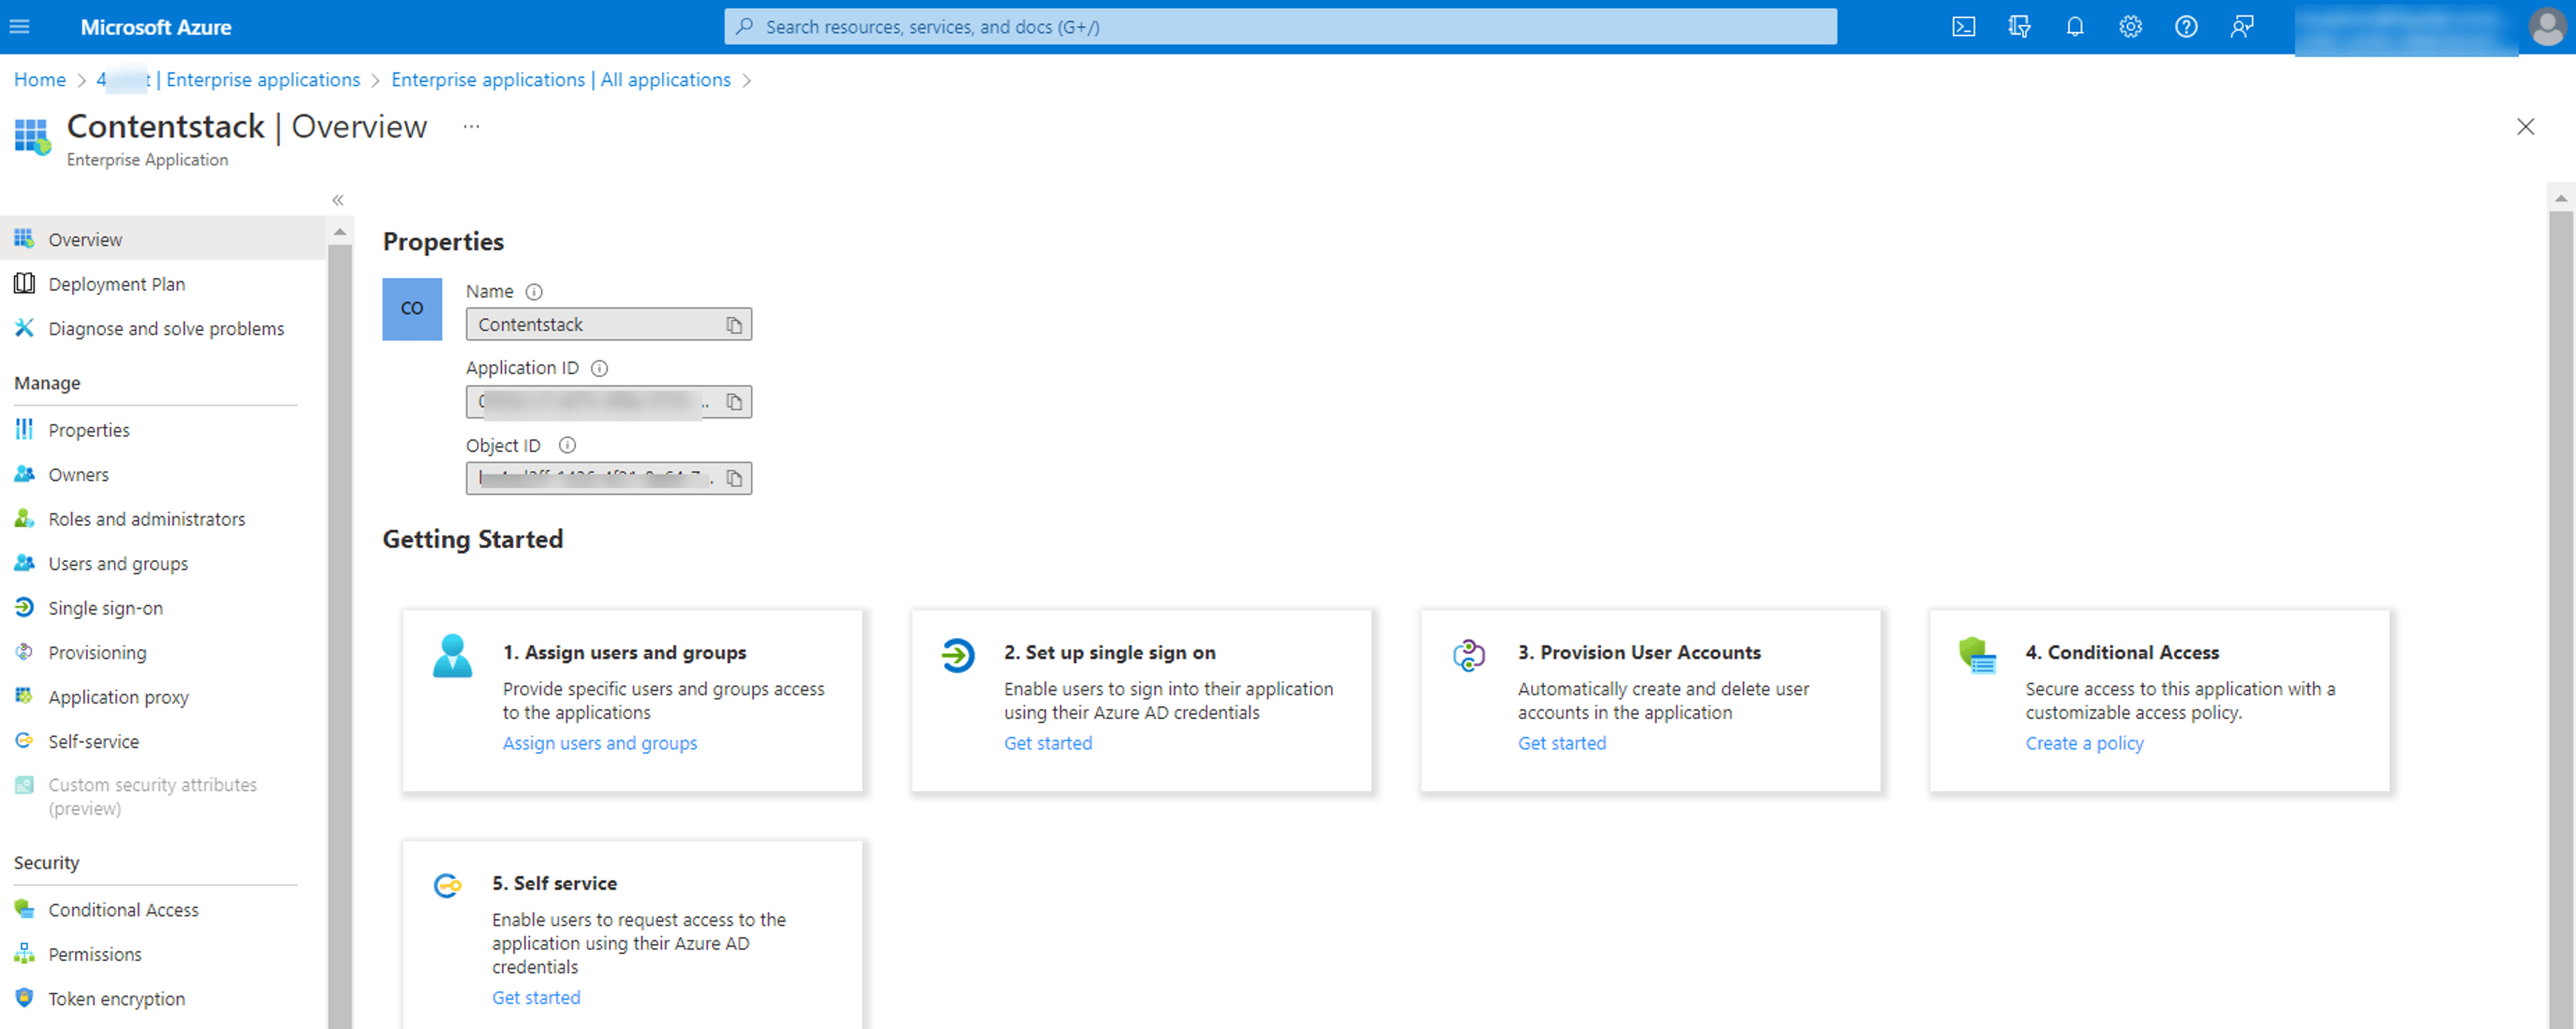Click the Conditional Access card shield icon
The width and height of the screenshot is (2576, 1029).
tap(1977, 656)
